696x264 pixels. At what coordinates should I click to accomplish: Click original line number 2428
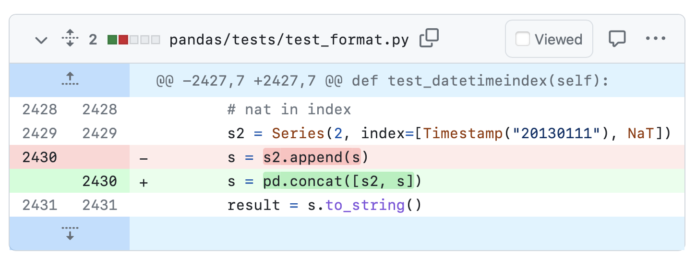pos(39,110)
